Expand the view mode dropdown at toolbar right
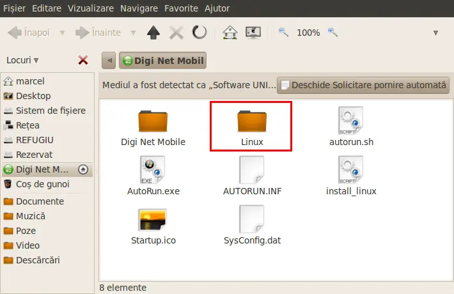The width and height of the screenshot is (454, 294). tap(435, 33)
